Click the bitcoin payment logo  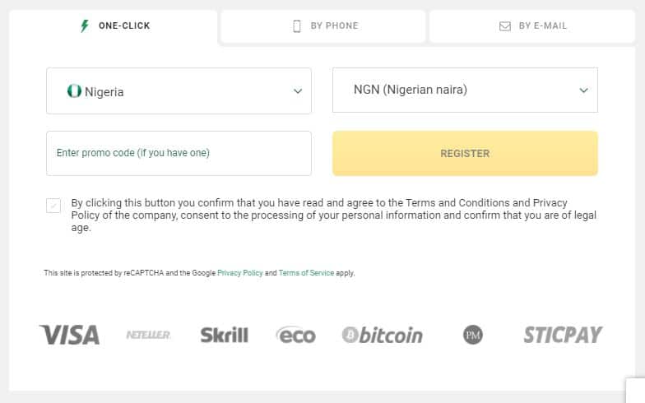382,335
